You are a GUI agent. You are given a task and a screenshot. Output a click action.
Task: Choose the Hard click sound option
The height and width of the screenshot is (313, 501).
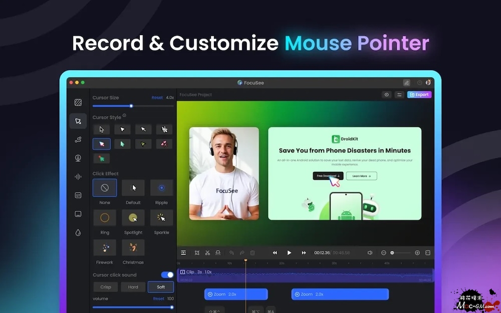(x=133, y=287)
